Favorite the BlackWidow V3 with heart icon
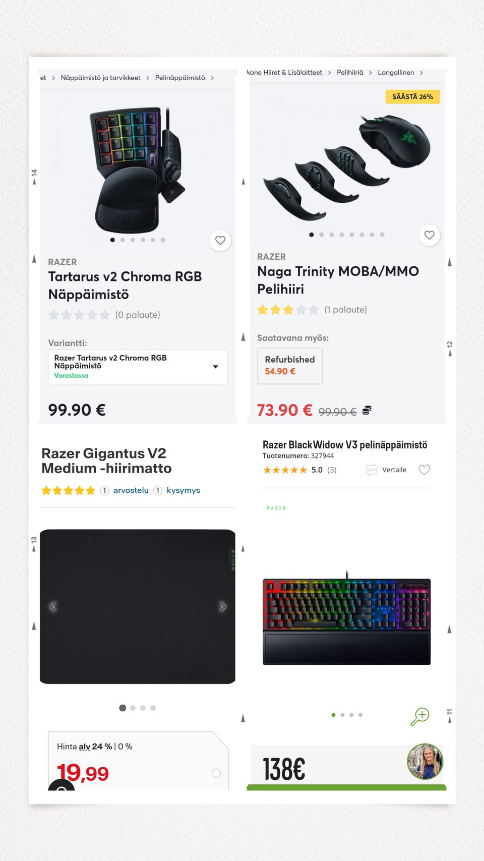Image resolution: width=484 pixels, height=861 pixels. point(425,470)
